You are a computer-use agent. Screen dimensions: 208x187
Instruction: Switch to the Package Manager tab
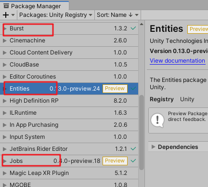pos(35,6)
